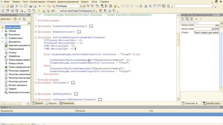Switch to the Диалог tab
Image resolution: width=223 pixels, height=125 pixels.
tap(38, 103)
